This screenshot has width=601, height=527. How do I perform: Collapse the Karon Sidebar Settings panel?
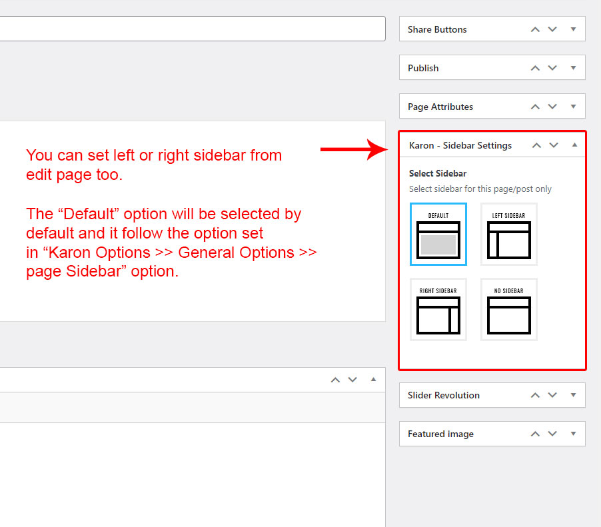pyautogui.click(x=574, y=145)
